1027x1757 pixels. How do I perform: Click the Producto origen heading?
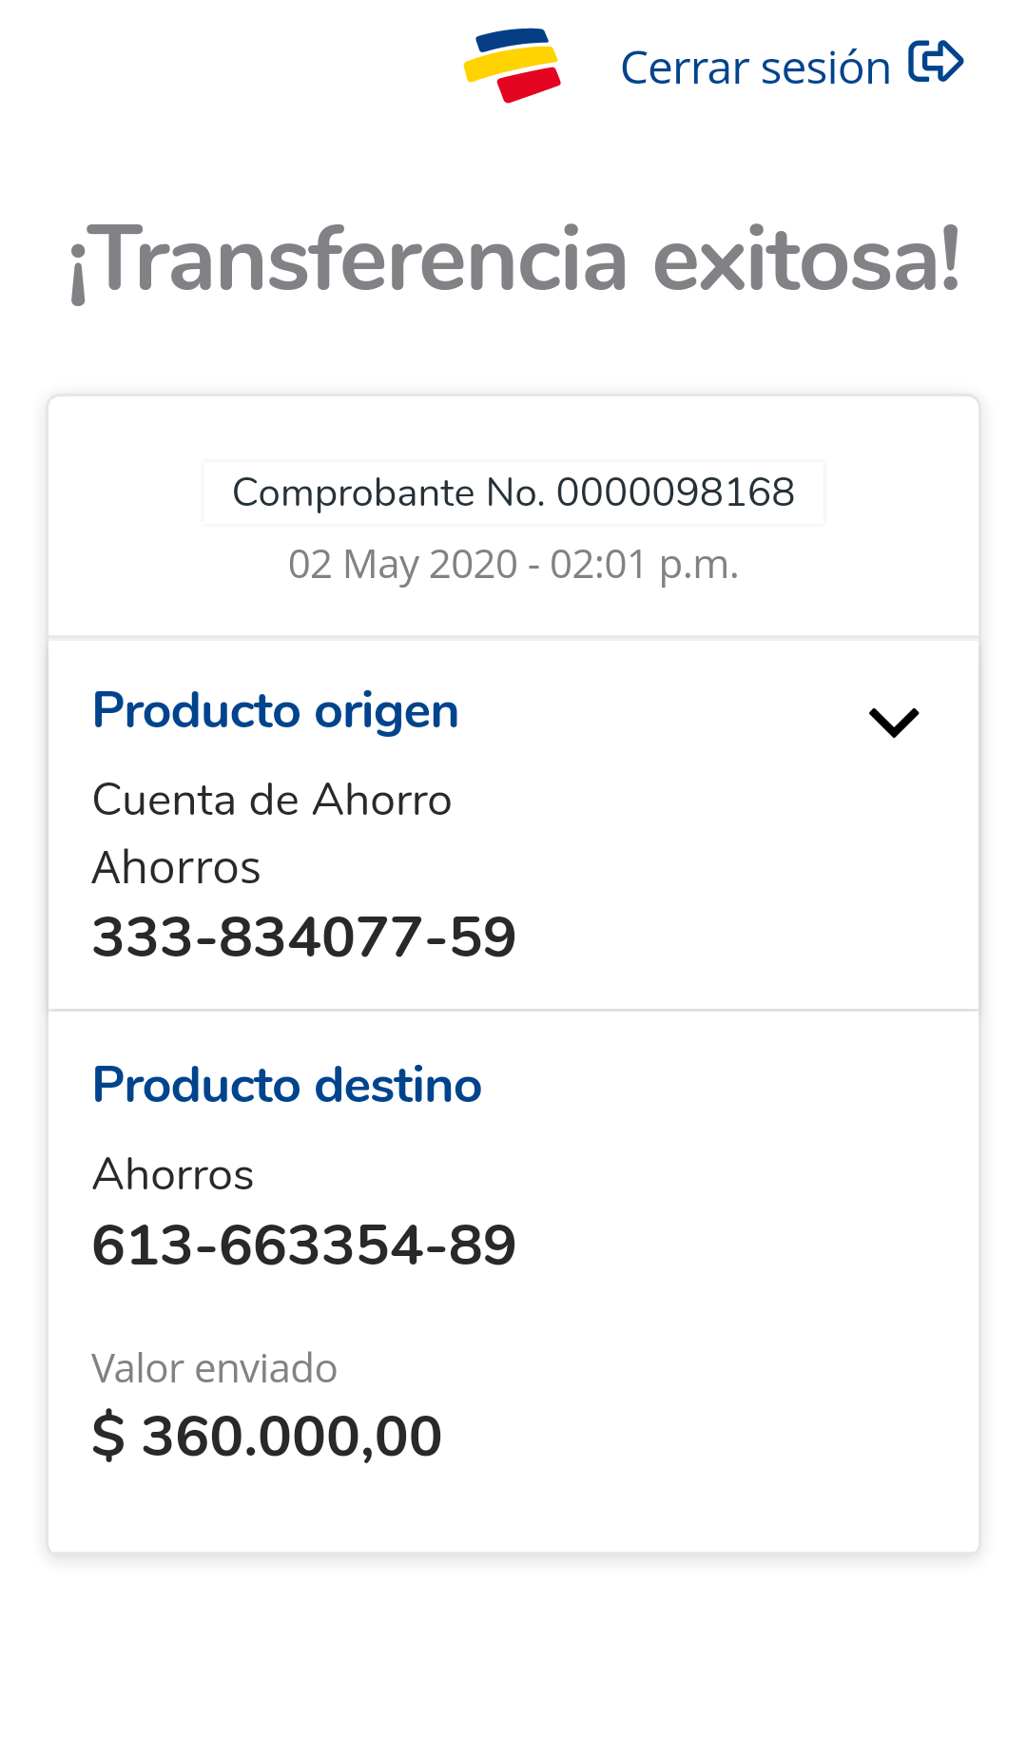276,711
